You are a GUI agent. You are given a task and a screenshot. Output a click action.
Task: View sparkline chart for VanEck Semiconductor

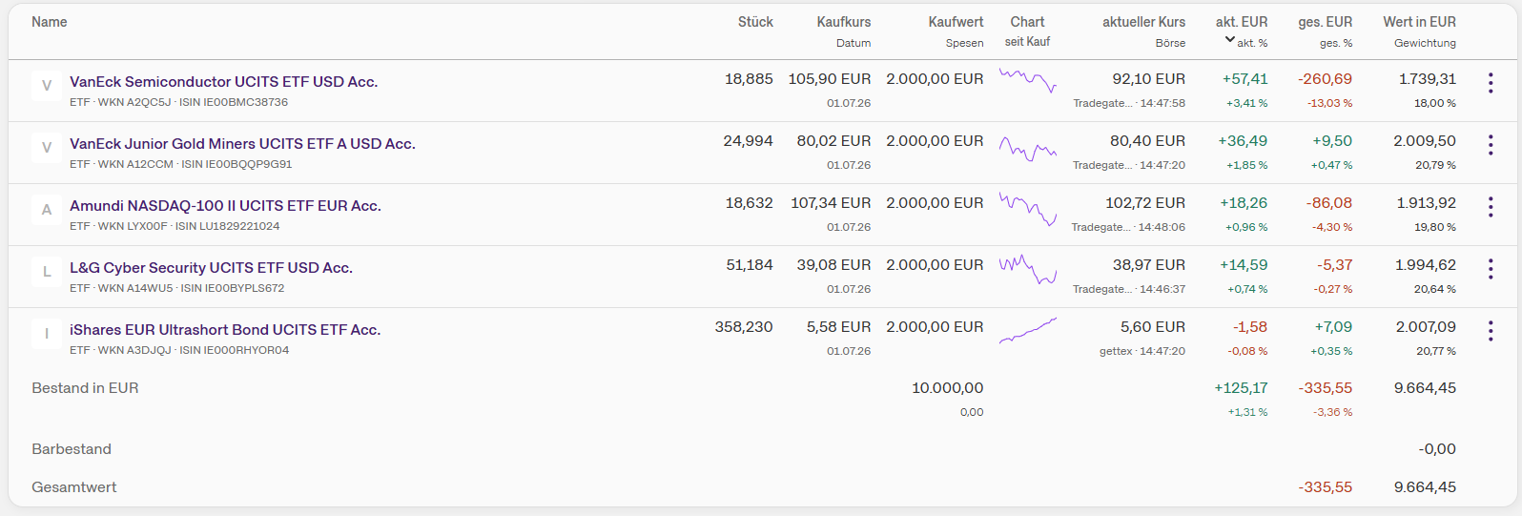click(x=1028, y=79)
